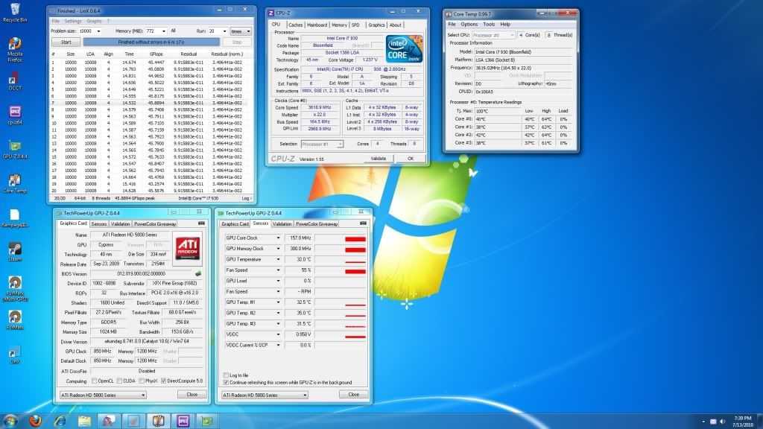Viewport: 763px width, 429px height.
Task: Click the Start button in LinX
Action: click(x=66, y=42)
